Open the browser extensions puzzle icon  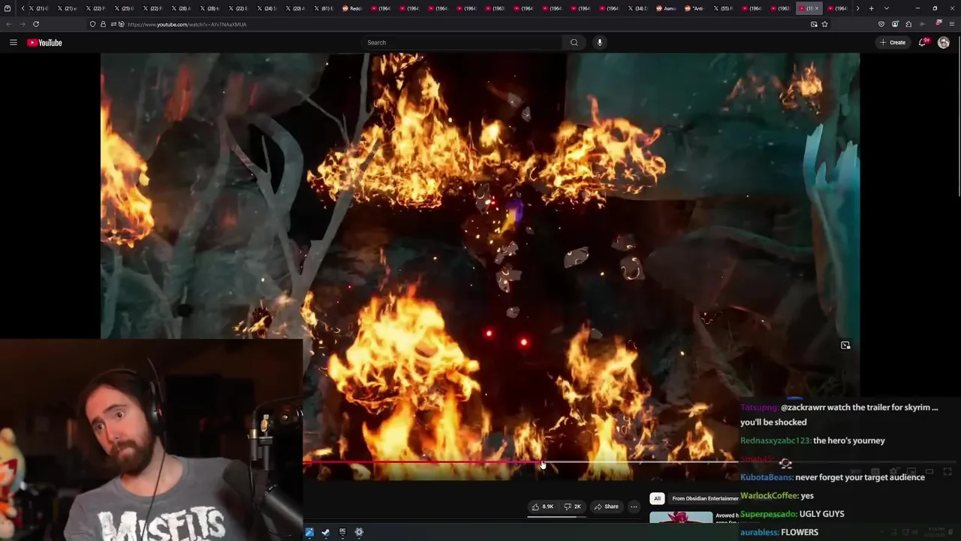[908, 24]
